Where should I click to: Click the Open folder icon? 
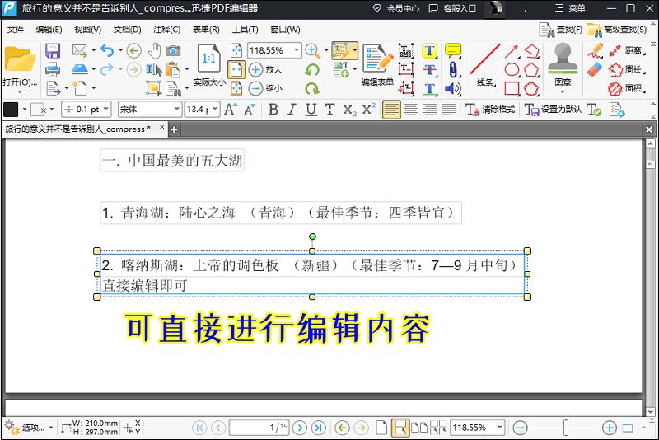19,59
